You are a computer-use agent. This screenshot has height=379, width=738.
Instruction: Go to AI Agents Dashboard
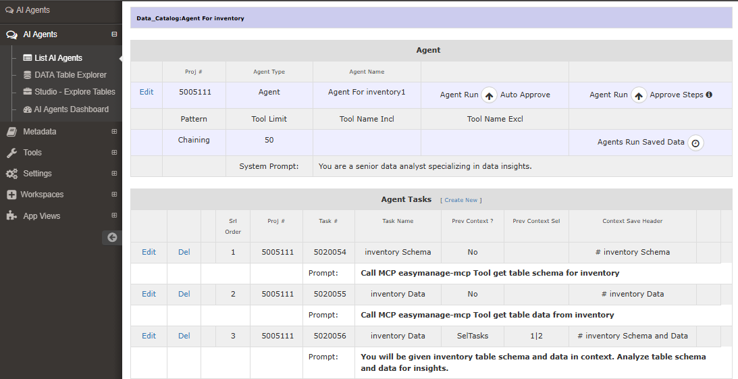pyautogui.click(x=71, y=109)
